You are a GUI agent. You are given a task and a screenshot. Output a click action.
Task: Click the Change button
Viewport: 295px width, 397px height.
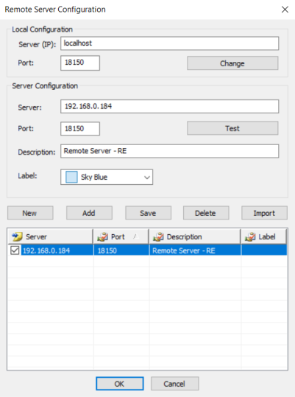coord(232,63)
